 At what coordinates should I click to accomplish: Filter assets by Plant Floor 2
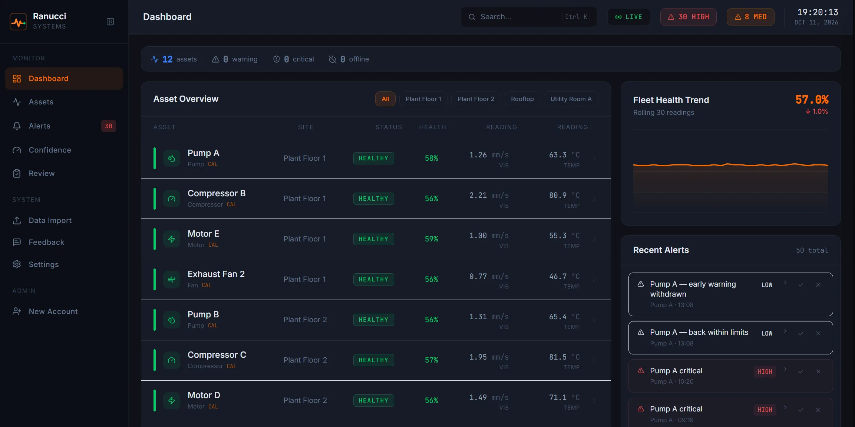pos(476,99)
